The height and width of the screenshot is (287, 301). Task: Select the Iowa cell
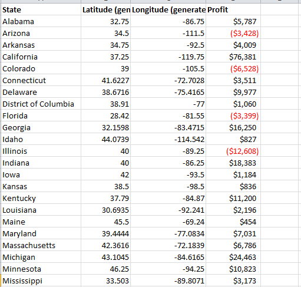(41, 174)
